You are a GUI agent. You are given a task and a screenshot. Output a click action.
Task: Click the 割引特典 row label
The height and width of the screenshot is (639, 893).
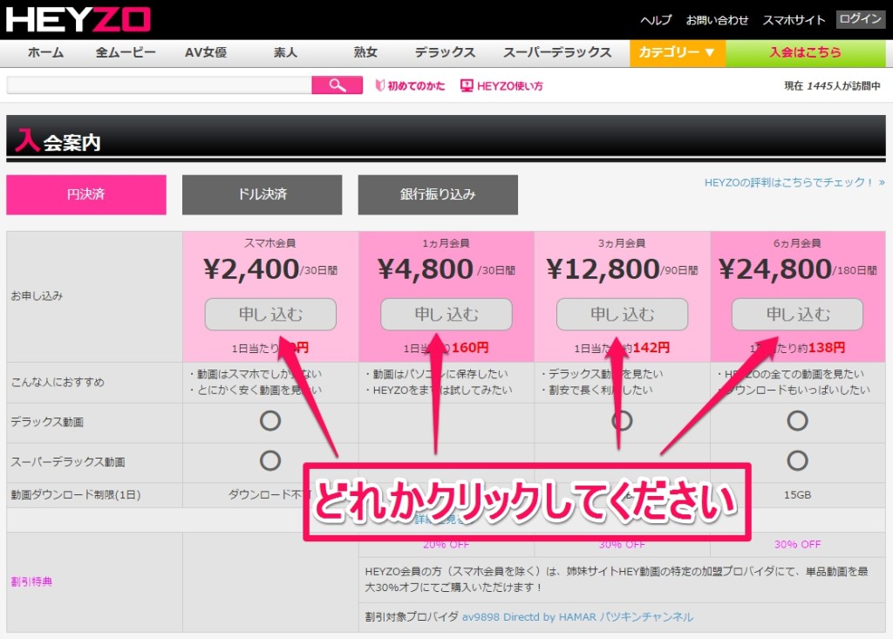32,581
